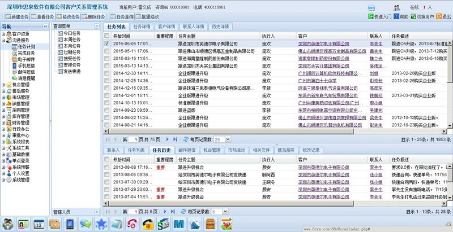Collapse the 沟通服务 tree node
The width and height of the screenshot is (453, 232).
(x=3, y=40)
